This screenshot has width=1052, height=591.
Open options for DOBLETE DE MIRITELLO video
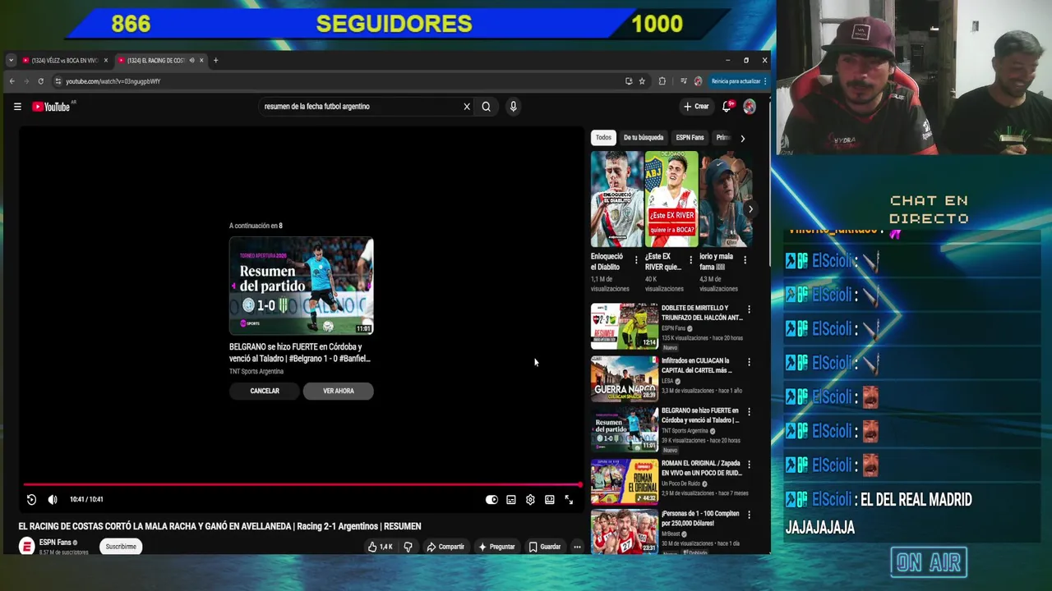click(749, 310)
